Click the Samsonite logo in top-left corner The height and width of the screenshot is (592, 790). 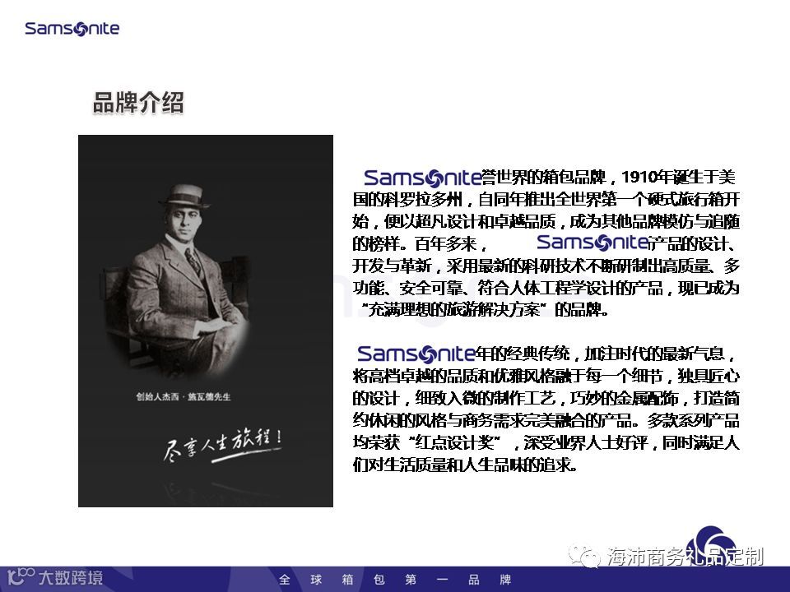[72, 29]
